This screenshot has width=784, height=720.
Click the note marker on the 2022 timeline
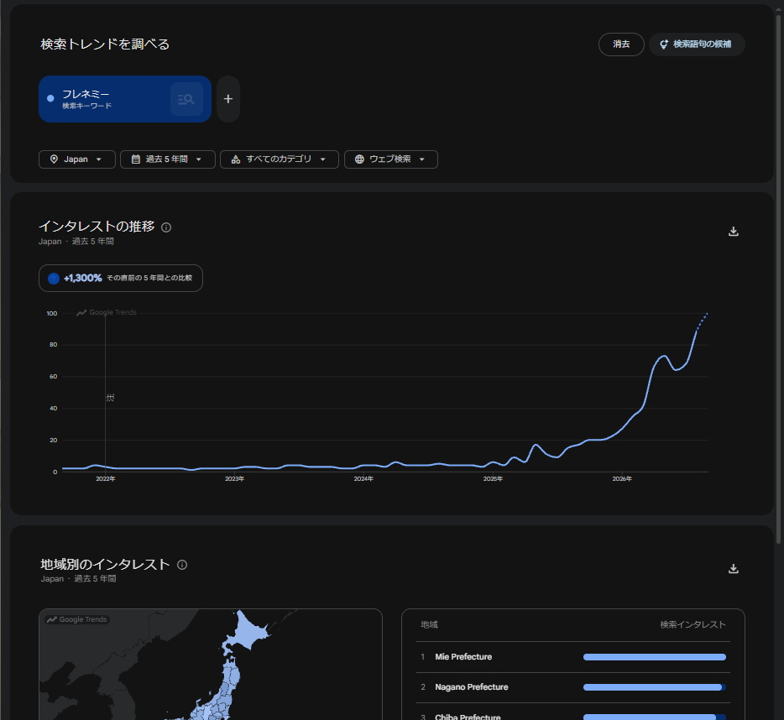tap(110, 398)
